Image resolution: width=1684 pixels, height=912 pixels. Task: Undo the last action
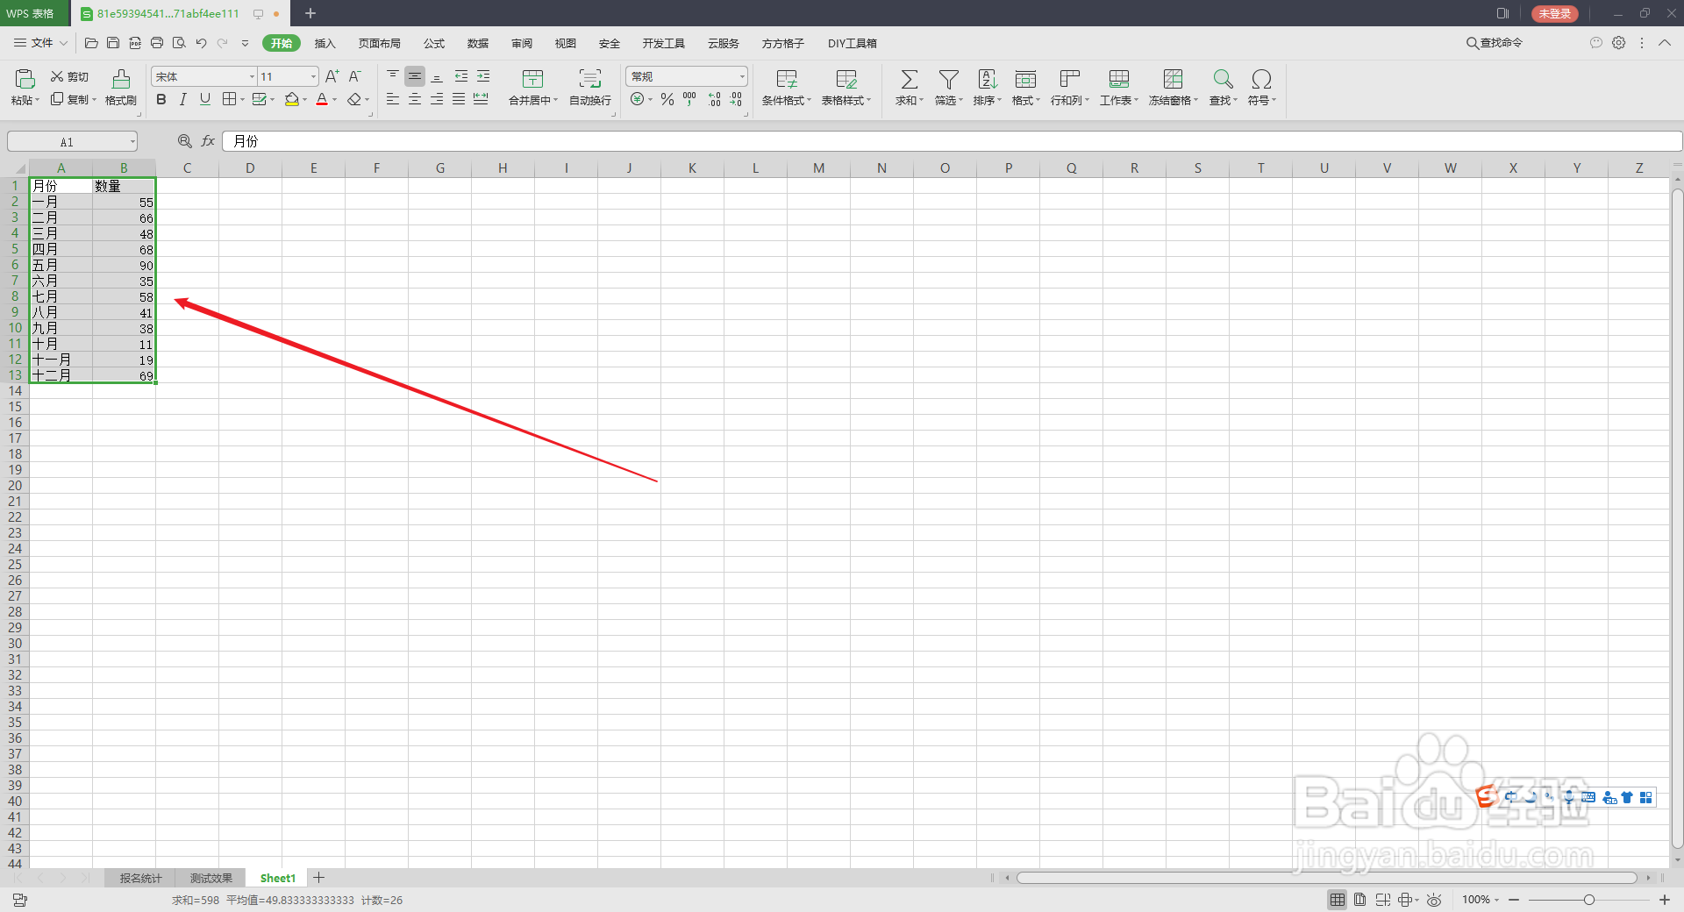[201, 43]
